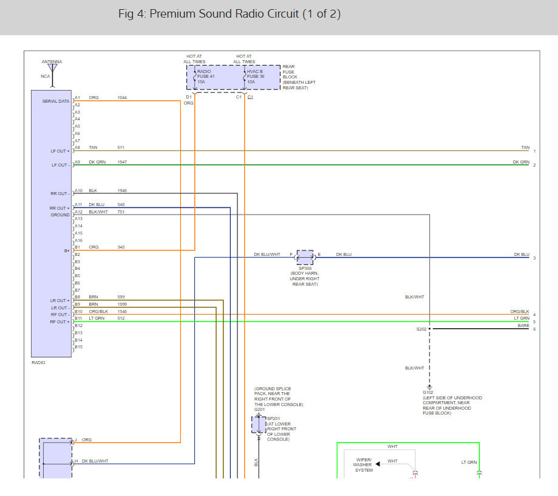Click the TAN wire label at right edge

[x=525, y=148]
